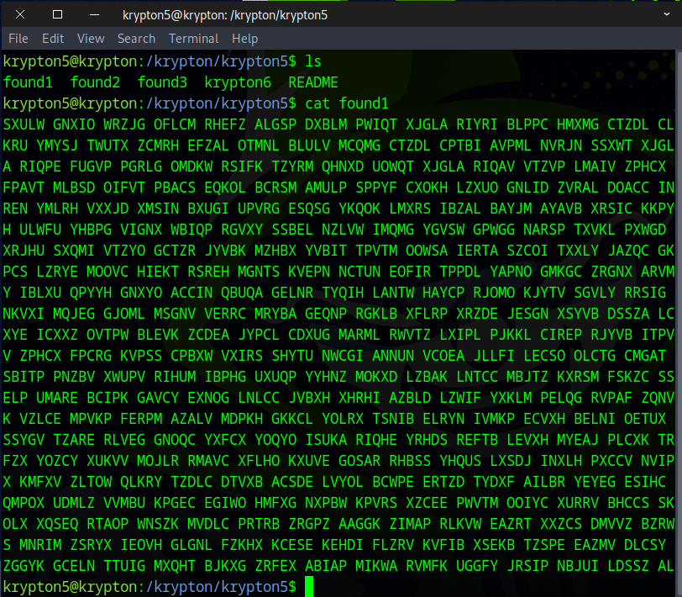Image resolution: width=682 pixels, height=597 pixels.
Task: Click the first ciphertext block SXULW
Action: (x=24, y=124)
